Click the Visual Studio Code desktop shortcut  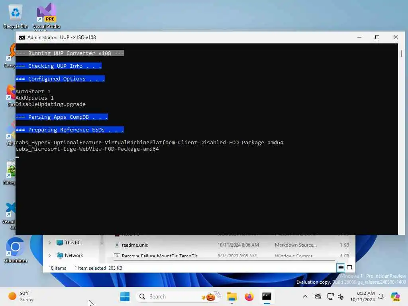click(9, 216)
